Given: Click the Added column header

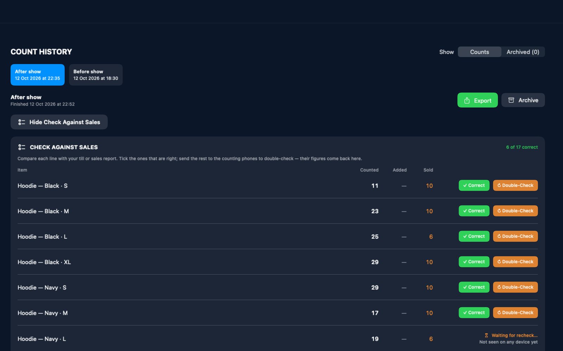Looking at the screenshot, I should [x=400, y=170].
